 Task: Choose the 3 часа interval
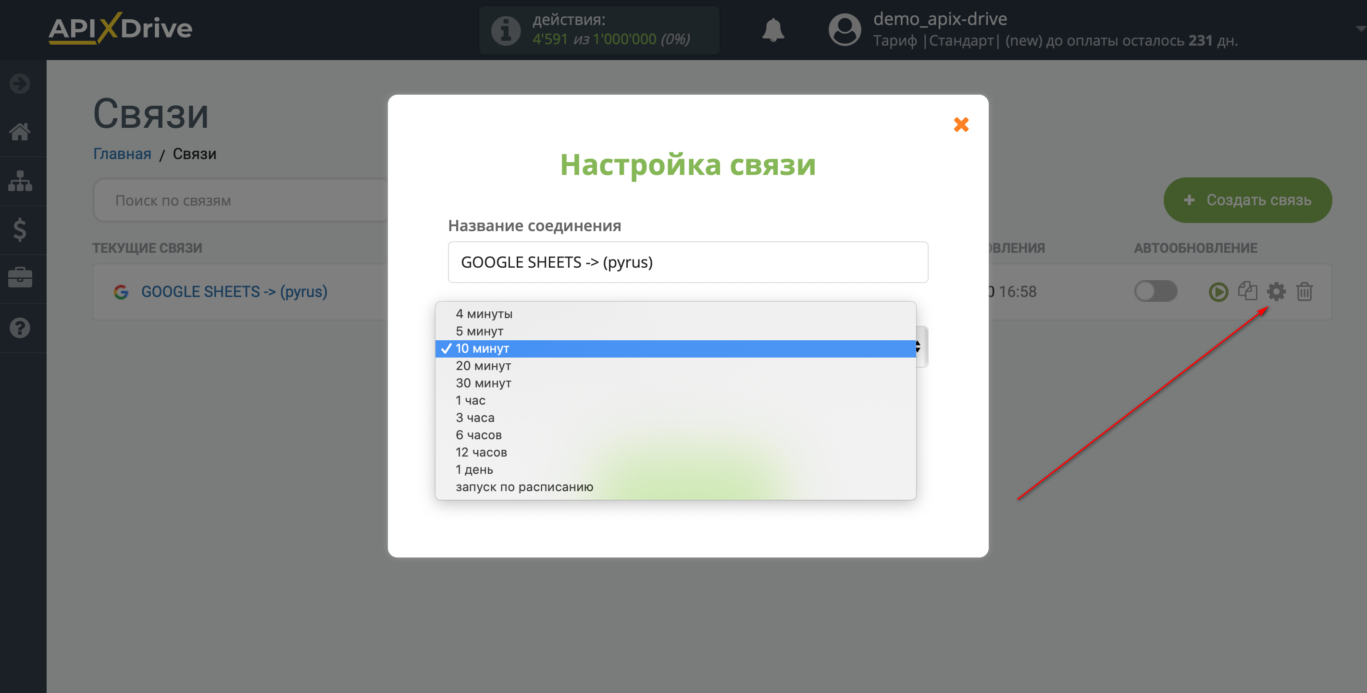pos(675,418)
